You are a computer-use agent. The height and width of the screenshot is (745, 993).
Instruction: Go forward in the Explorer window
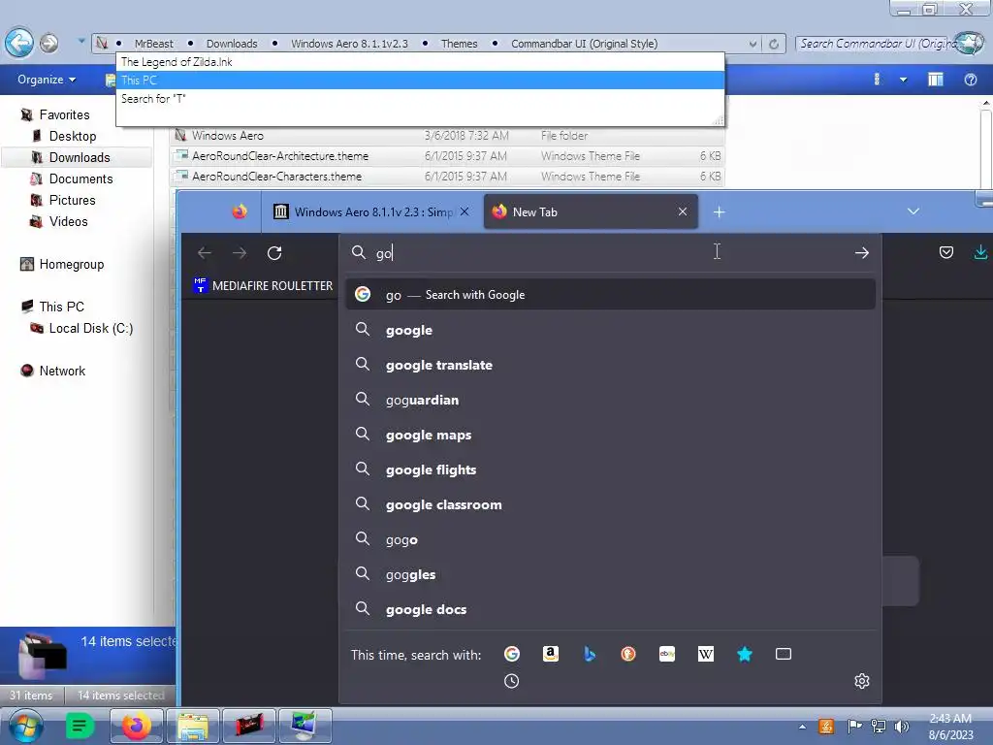pos(48,43)
